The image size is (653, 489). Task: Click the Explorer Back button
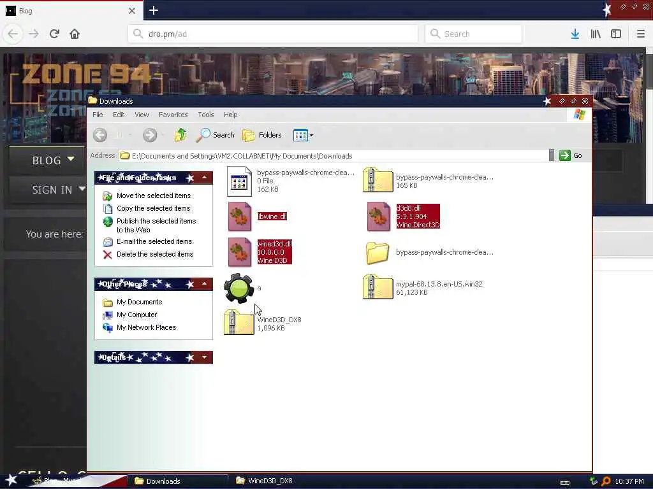pos(100,135)
